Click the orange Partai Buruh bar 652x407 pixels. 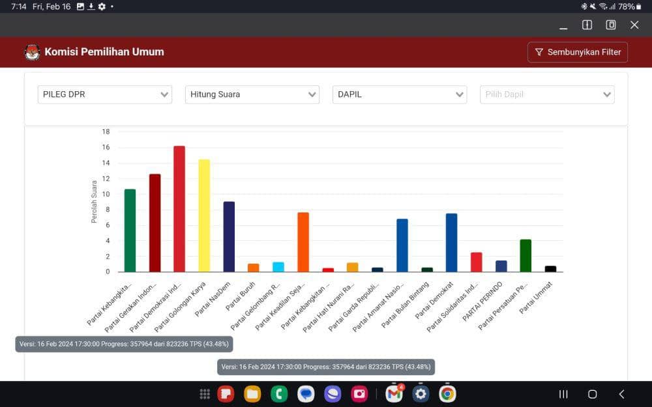253,268
